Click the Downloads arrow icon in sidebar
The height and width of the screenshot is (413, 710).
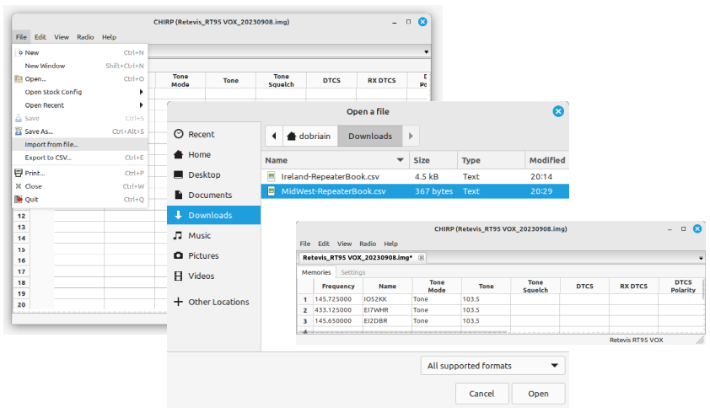coord(179,215)
